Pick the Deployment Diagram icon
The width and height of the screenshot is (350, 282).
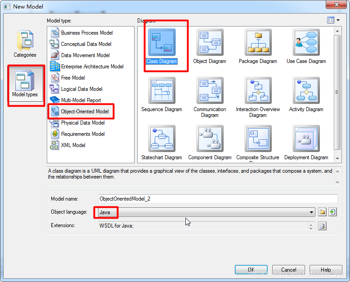(x=306, y=139)
